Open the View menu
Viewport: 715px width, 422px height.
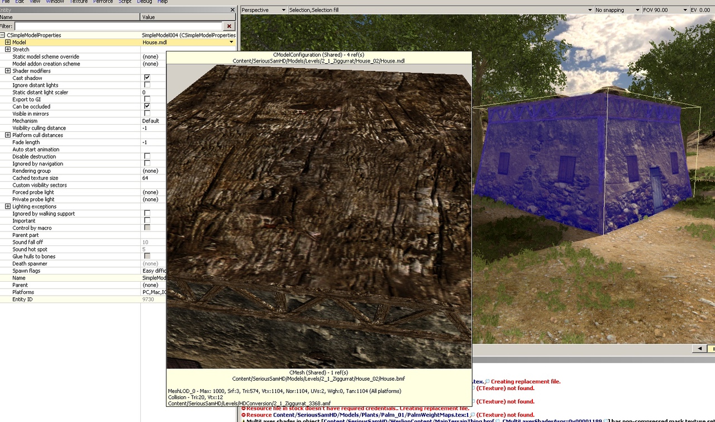click(x=35, y=2)
